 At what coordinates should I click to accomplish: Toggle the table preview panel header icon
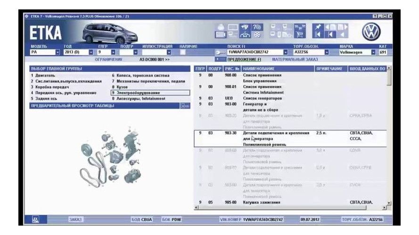(x=185, y=106)
